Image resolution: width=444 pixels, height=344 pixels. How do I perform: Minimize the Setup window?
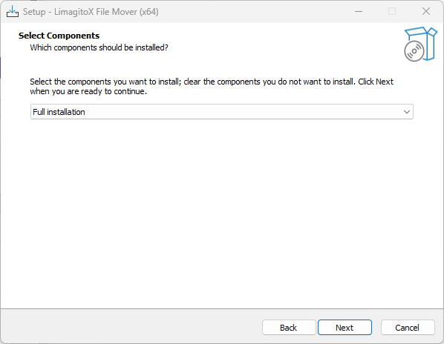[x=359, y=12]
